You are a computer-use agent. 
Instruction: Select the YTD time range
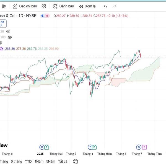(28, 162)
